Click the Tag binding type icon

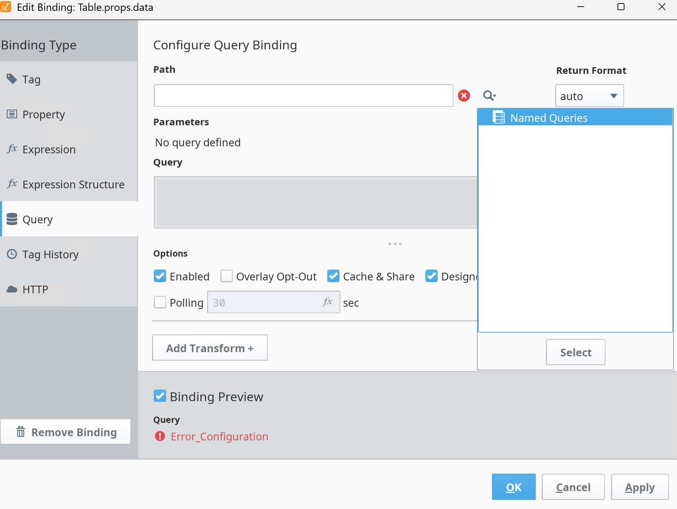coord(12,79)
